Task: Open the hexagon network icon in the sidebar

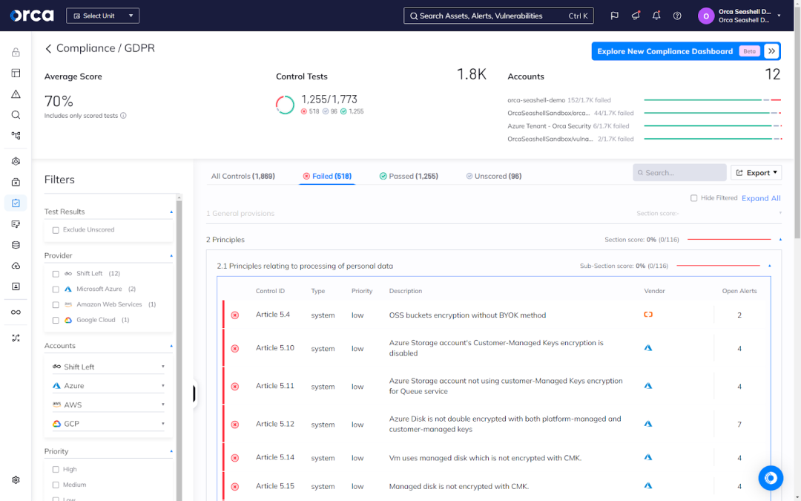Action: tap(16, 162)
